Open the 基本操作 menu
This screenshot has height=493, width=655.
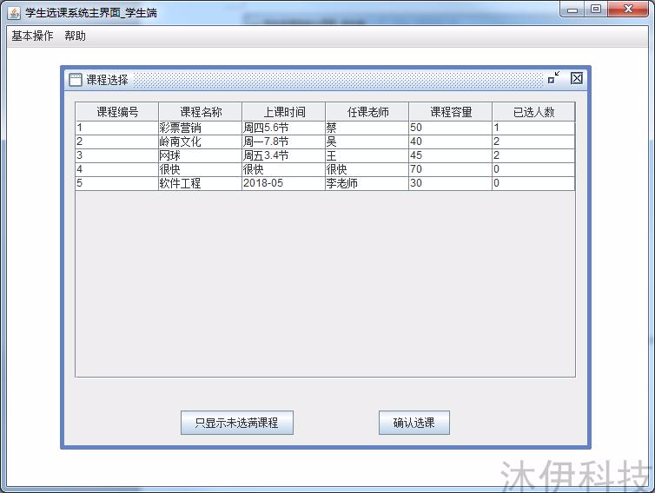[x=32, y=36]
